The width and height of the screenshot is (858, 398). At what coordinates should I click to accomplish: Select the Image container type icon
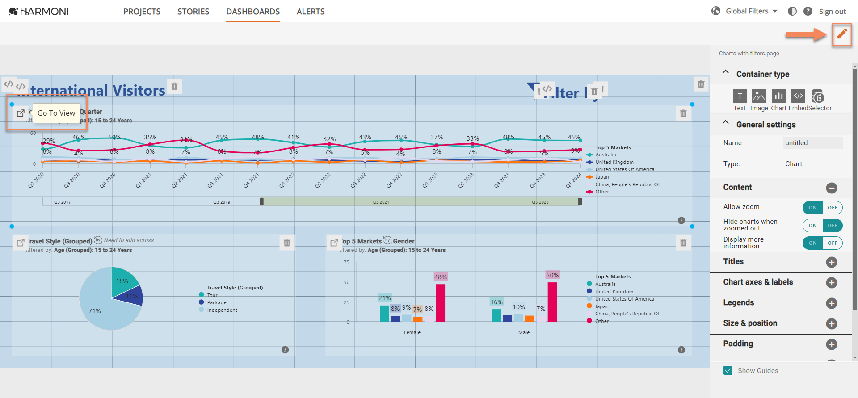click(759, 96)
